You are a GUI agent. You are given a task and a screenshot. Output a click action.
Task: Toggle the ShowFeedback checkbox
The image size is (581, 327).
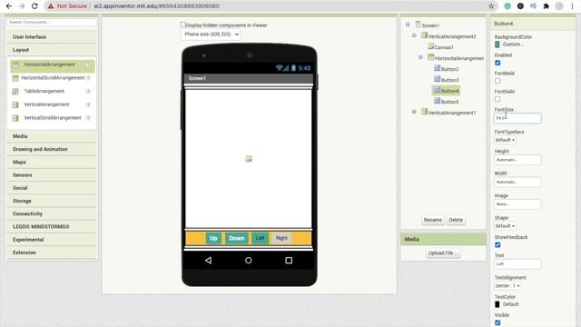pyautogui.click(x=497, y=244)
